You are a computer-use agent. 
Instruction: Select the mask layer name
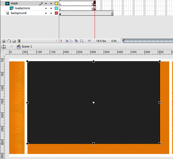(14, 4)
